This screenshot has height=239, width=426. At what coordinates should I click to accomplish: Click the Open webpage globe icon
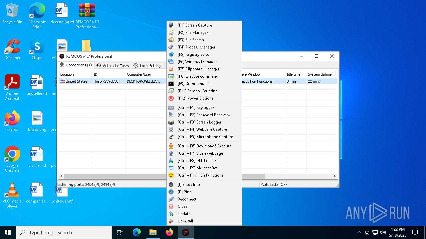coord(171,153)
